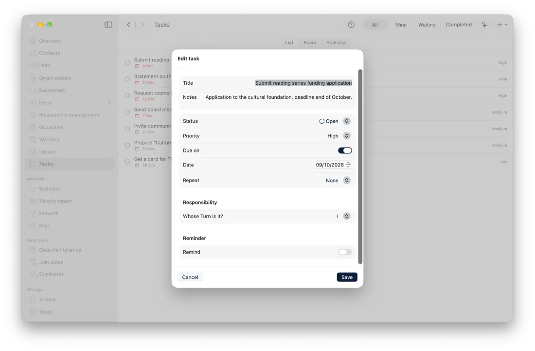Click the sparkle assistant icon
The width and height of the screenshot is (535, 351).
[x=484, y=24]
